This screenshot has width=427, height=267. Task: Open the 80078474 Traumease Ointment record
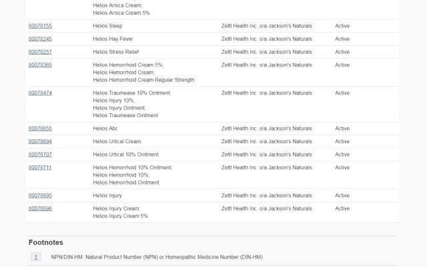pyautogui.click(x=40, y=93)
